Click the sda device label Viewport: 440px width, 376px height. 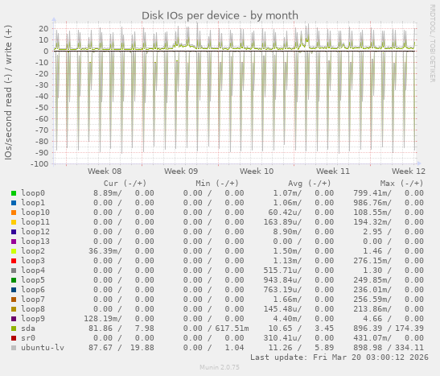tap(28, 328)
